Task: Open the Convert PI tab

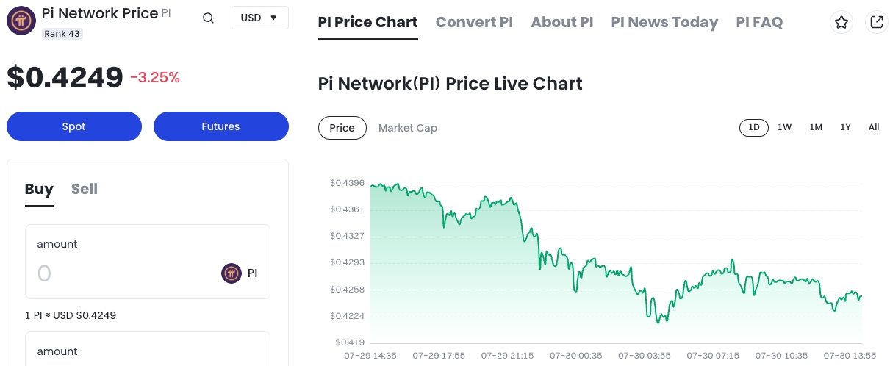Action: pyautogui.click(x=474, y=22)
